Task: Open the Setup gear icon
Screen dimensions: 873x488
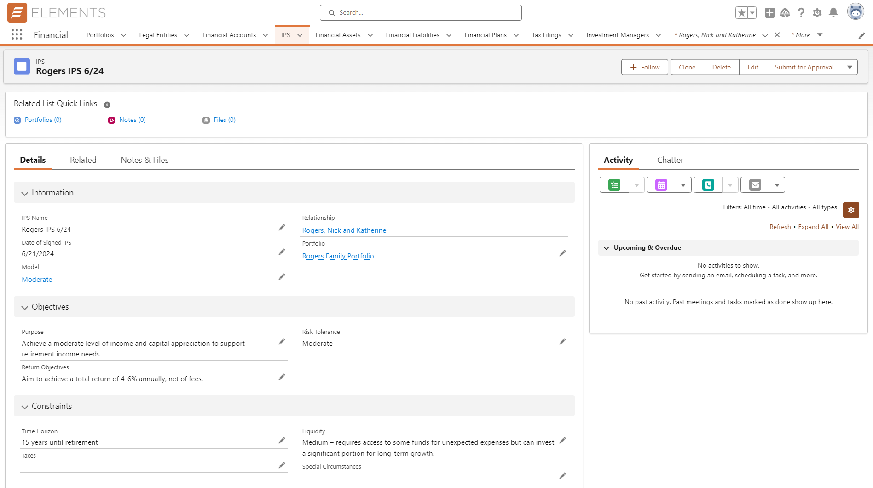Action: (x=817, y=13)
